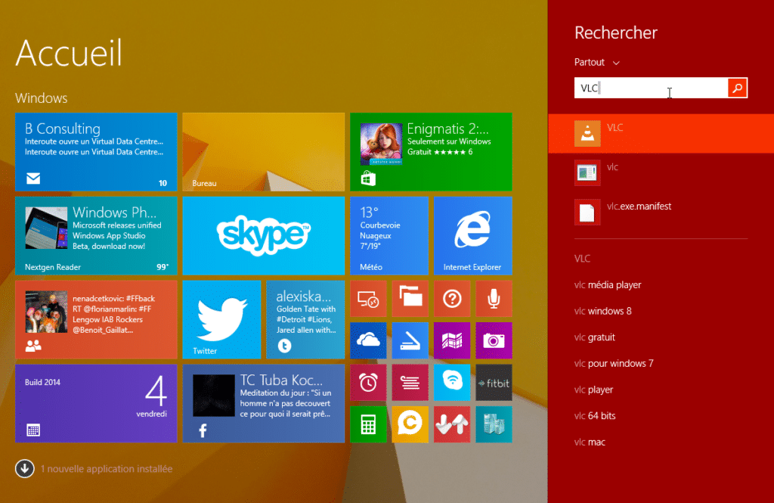Open the alexiska Tumblr tile
The image size is (774, 503).
[305, 320]
